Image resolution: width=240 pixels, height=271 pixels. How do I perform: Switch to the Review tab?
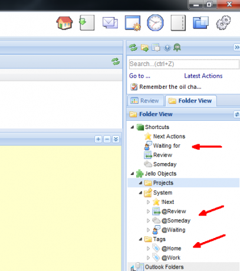coord(145,101)
